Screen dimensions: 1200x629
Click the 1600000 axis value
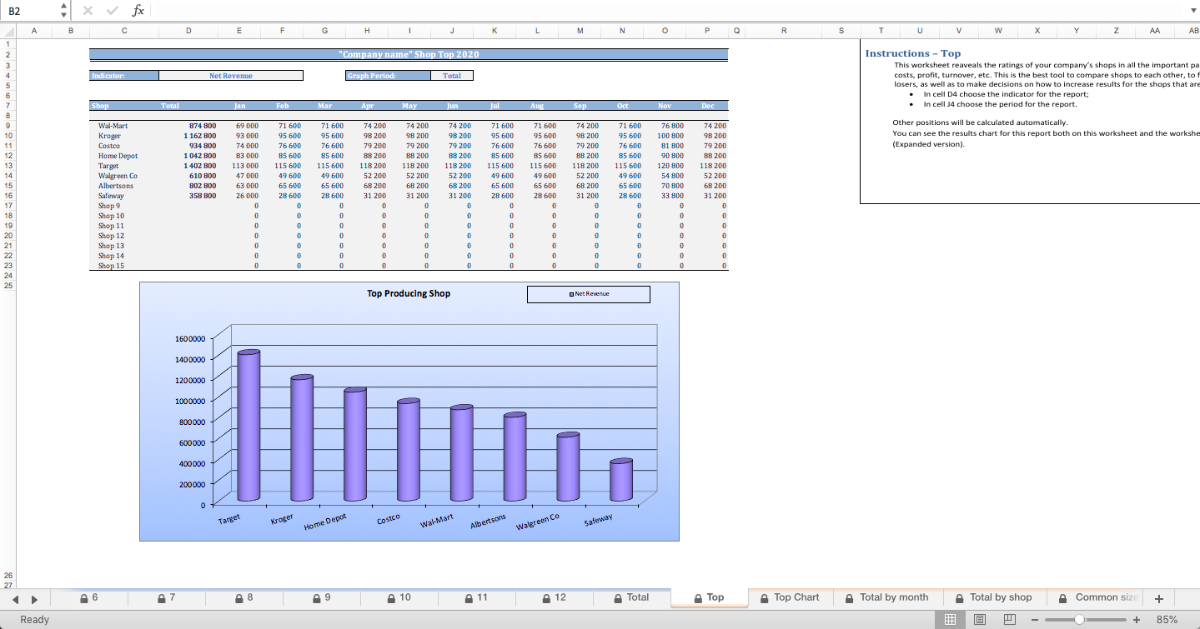click(190, 339)
